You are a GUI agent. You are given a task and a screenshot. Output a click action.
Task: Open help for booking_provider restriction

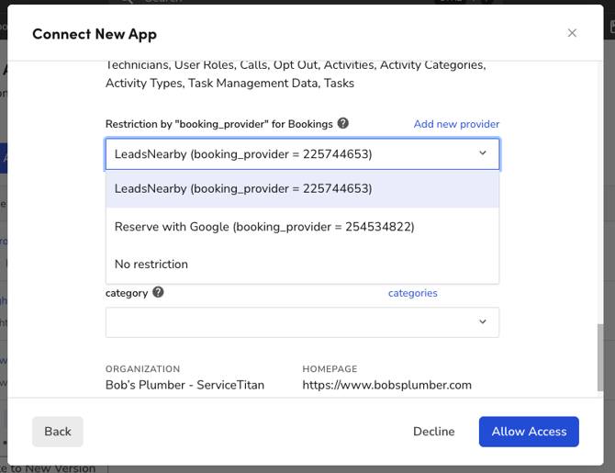coord(342,123)
